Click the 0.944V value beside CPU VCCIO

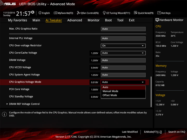tap(95, 68)
